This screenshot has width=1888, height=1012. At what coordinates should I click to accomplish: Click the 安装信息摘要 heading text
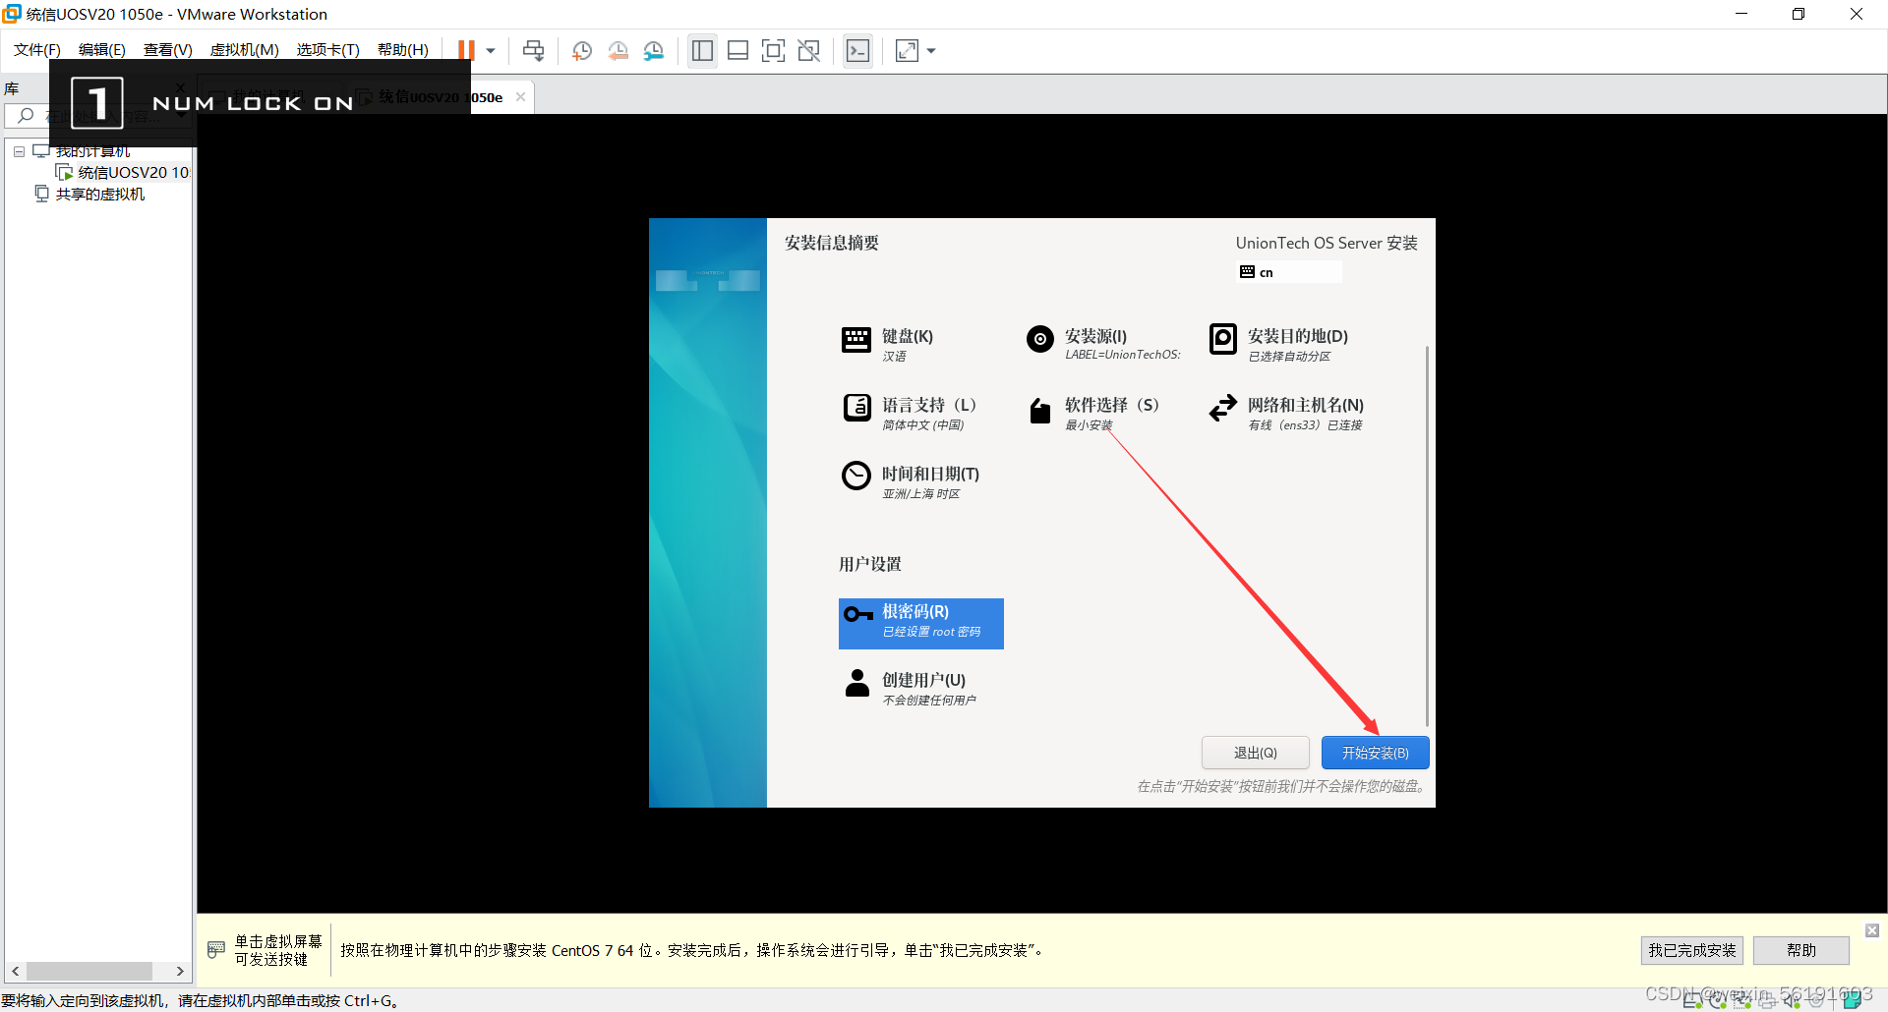(x=831, y=243)
